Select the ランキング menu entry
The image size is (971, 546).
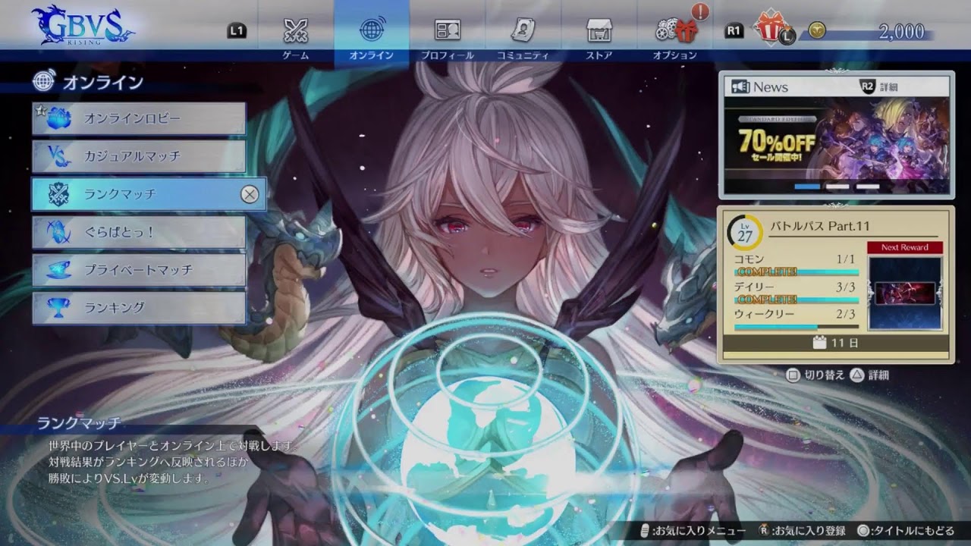139,308
